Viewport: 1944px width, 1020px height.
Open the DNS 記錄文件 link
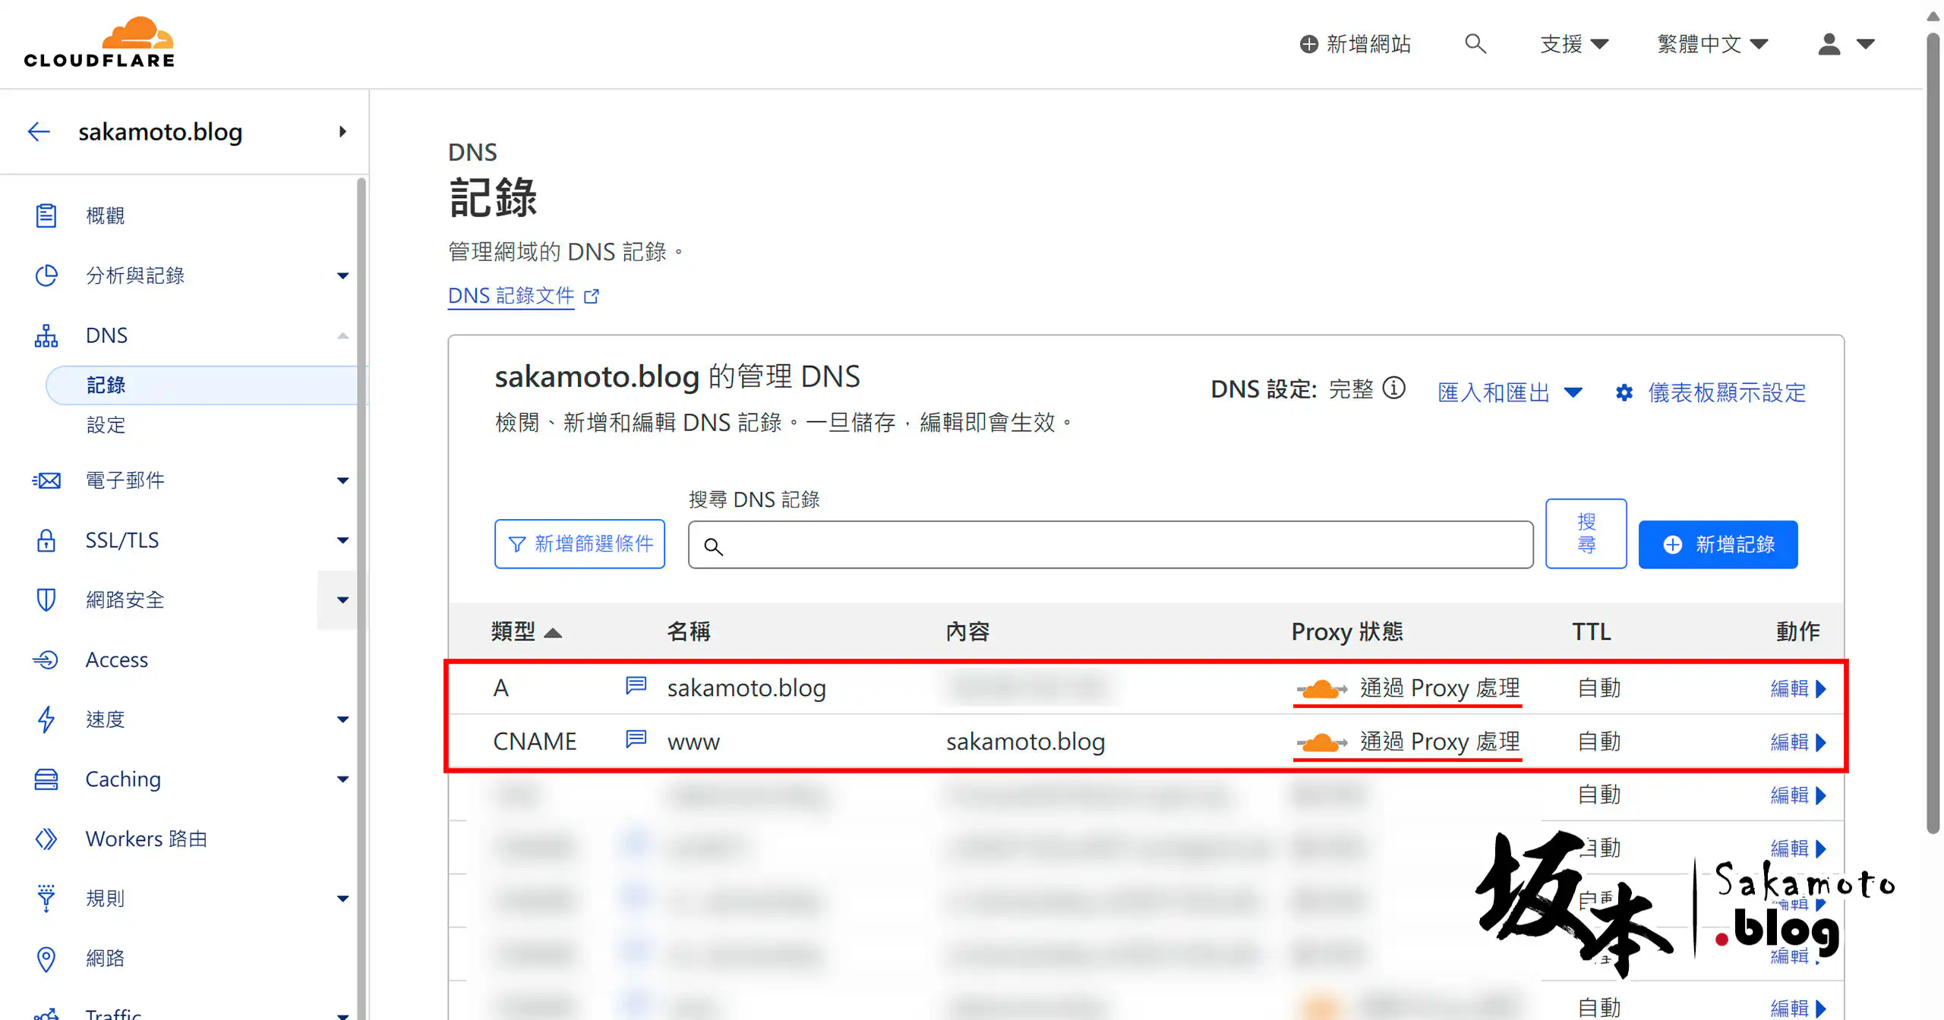pyautogui.click(x=510, y=296)
